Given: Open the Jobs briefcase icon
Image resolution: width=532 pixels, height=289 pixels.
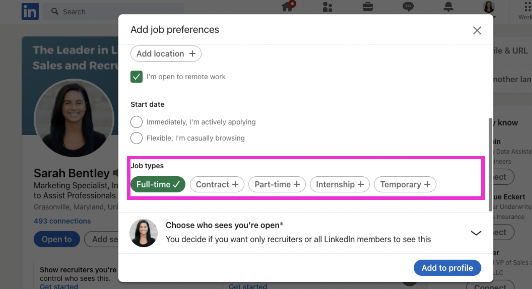Looking at the screenshot, I should tap(368, 6).
